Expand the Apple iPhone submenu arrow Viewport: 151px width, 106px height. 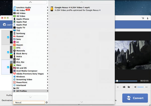48,19
